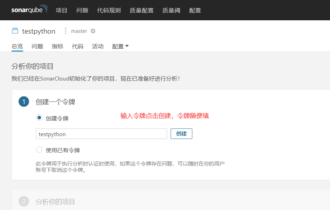The image size is (330, 210).
Task: Click the plus icon next to master
Action: 93,31
